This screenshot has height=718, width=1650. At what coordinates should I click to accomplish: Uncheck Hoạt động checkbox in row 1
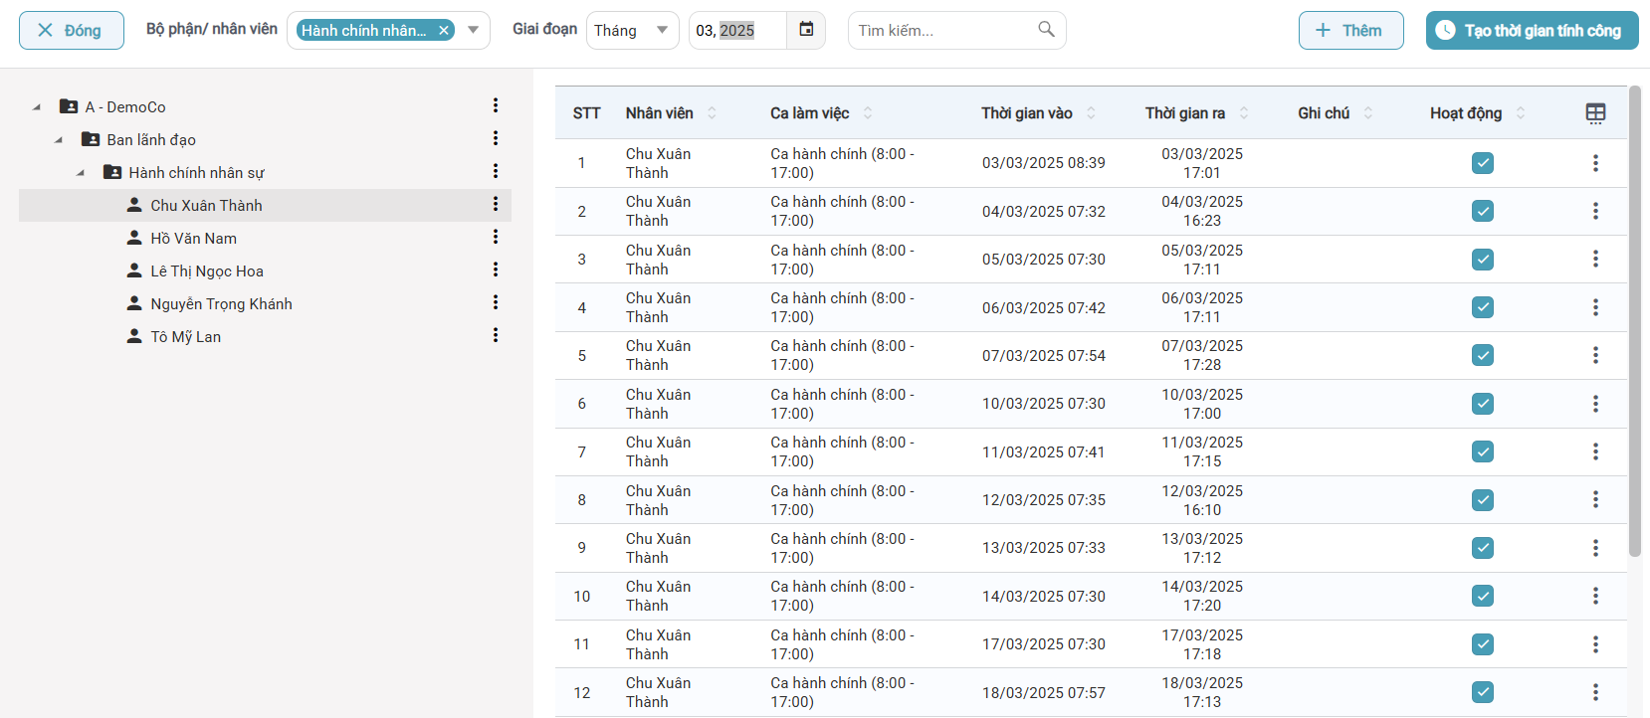(x=1483, y=163)
